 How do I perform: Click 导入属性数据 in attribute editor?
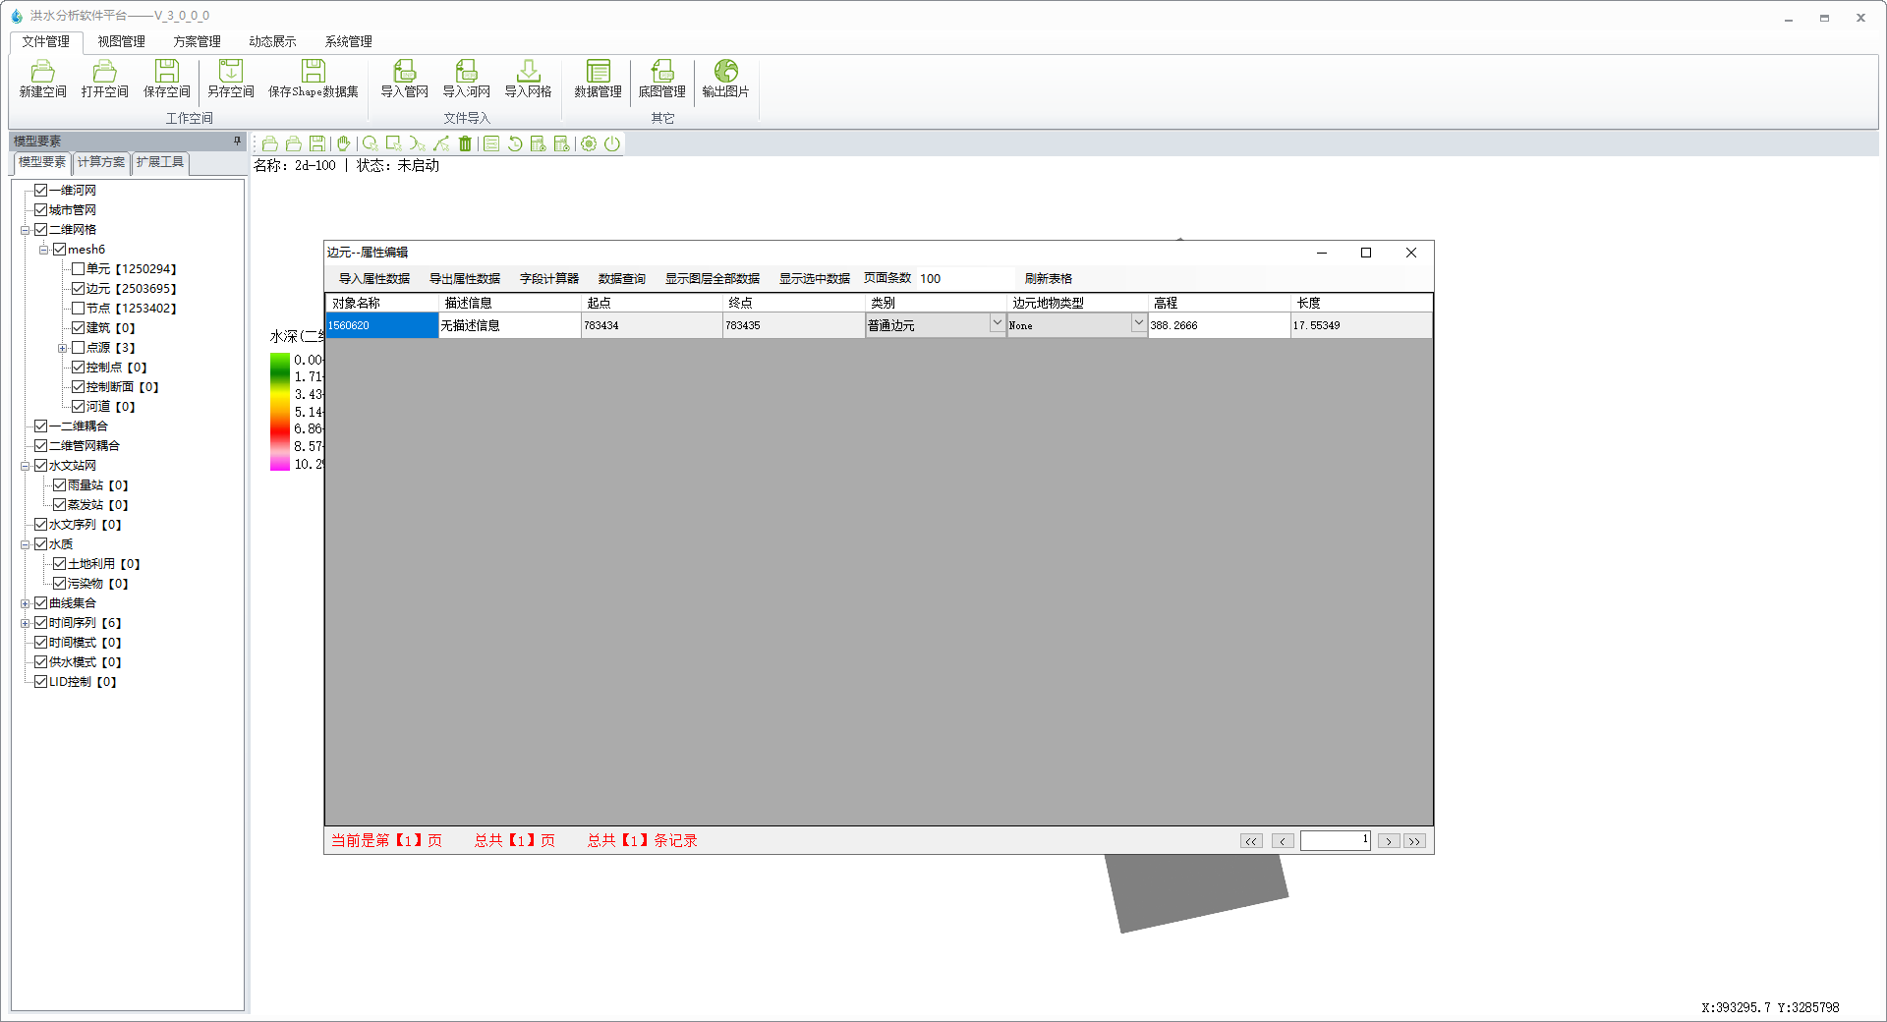pyautogui.click(x=374, y=279)
